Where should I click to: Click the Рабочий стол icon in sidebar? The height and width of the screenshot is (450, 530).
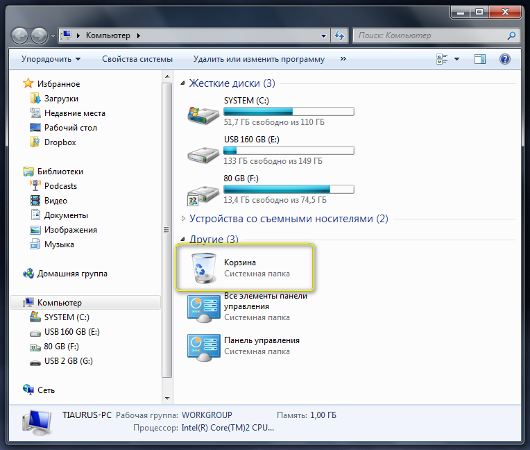(35, 128)
